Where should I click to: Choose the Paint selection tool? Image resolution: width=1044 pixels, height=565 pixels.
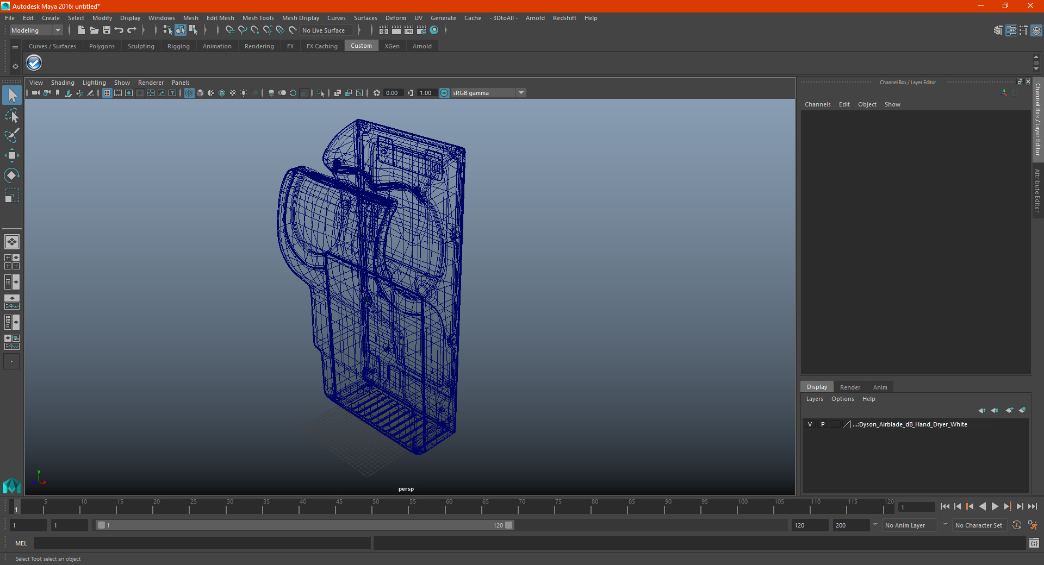point(12,135)
